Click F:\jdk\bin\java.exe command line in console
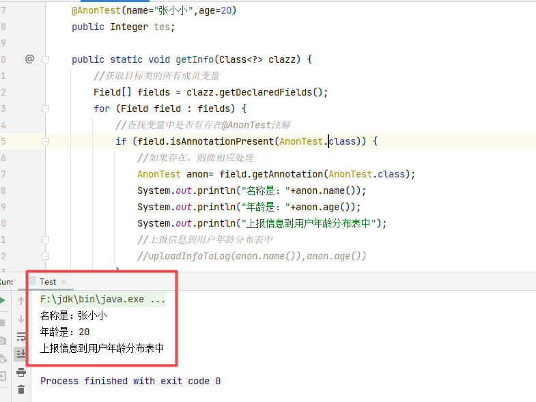This screenshot has width=536, height=402. [x=102, y=299]
